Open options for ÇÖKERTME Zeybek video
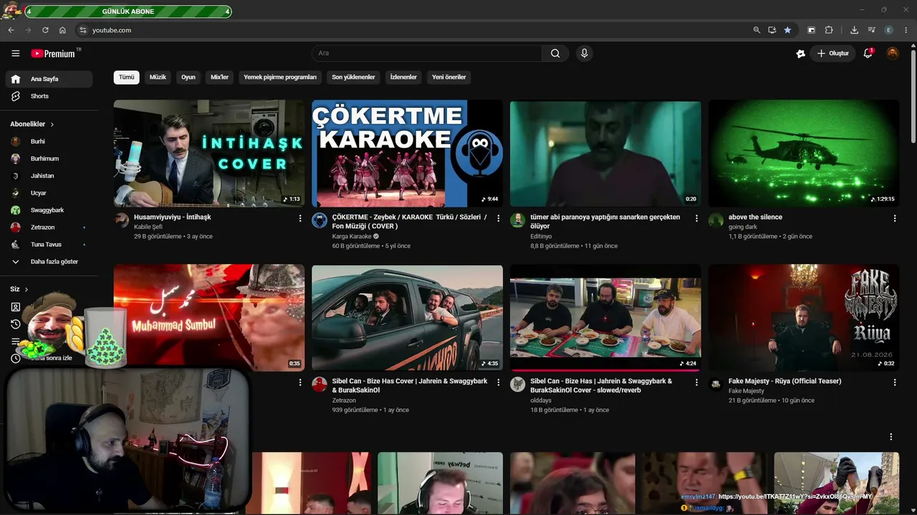 pos(499,218)
